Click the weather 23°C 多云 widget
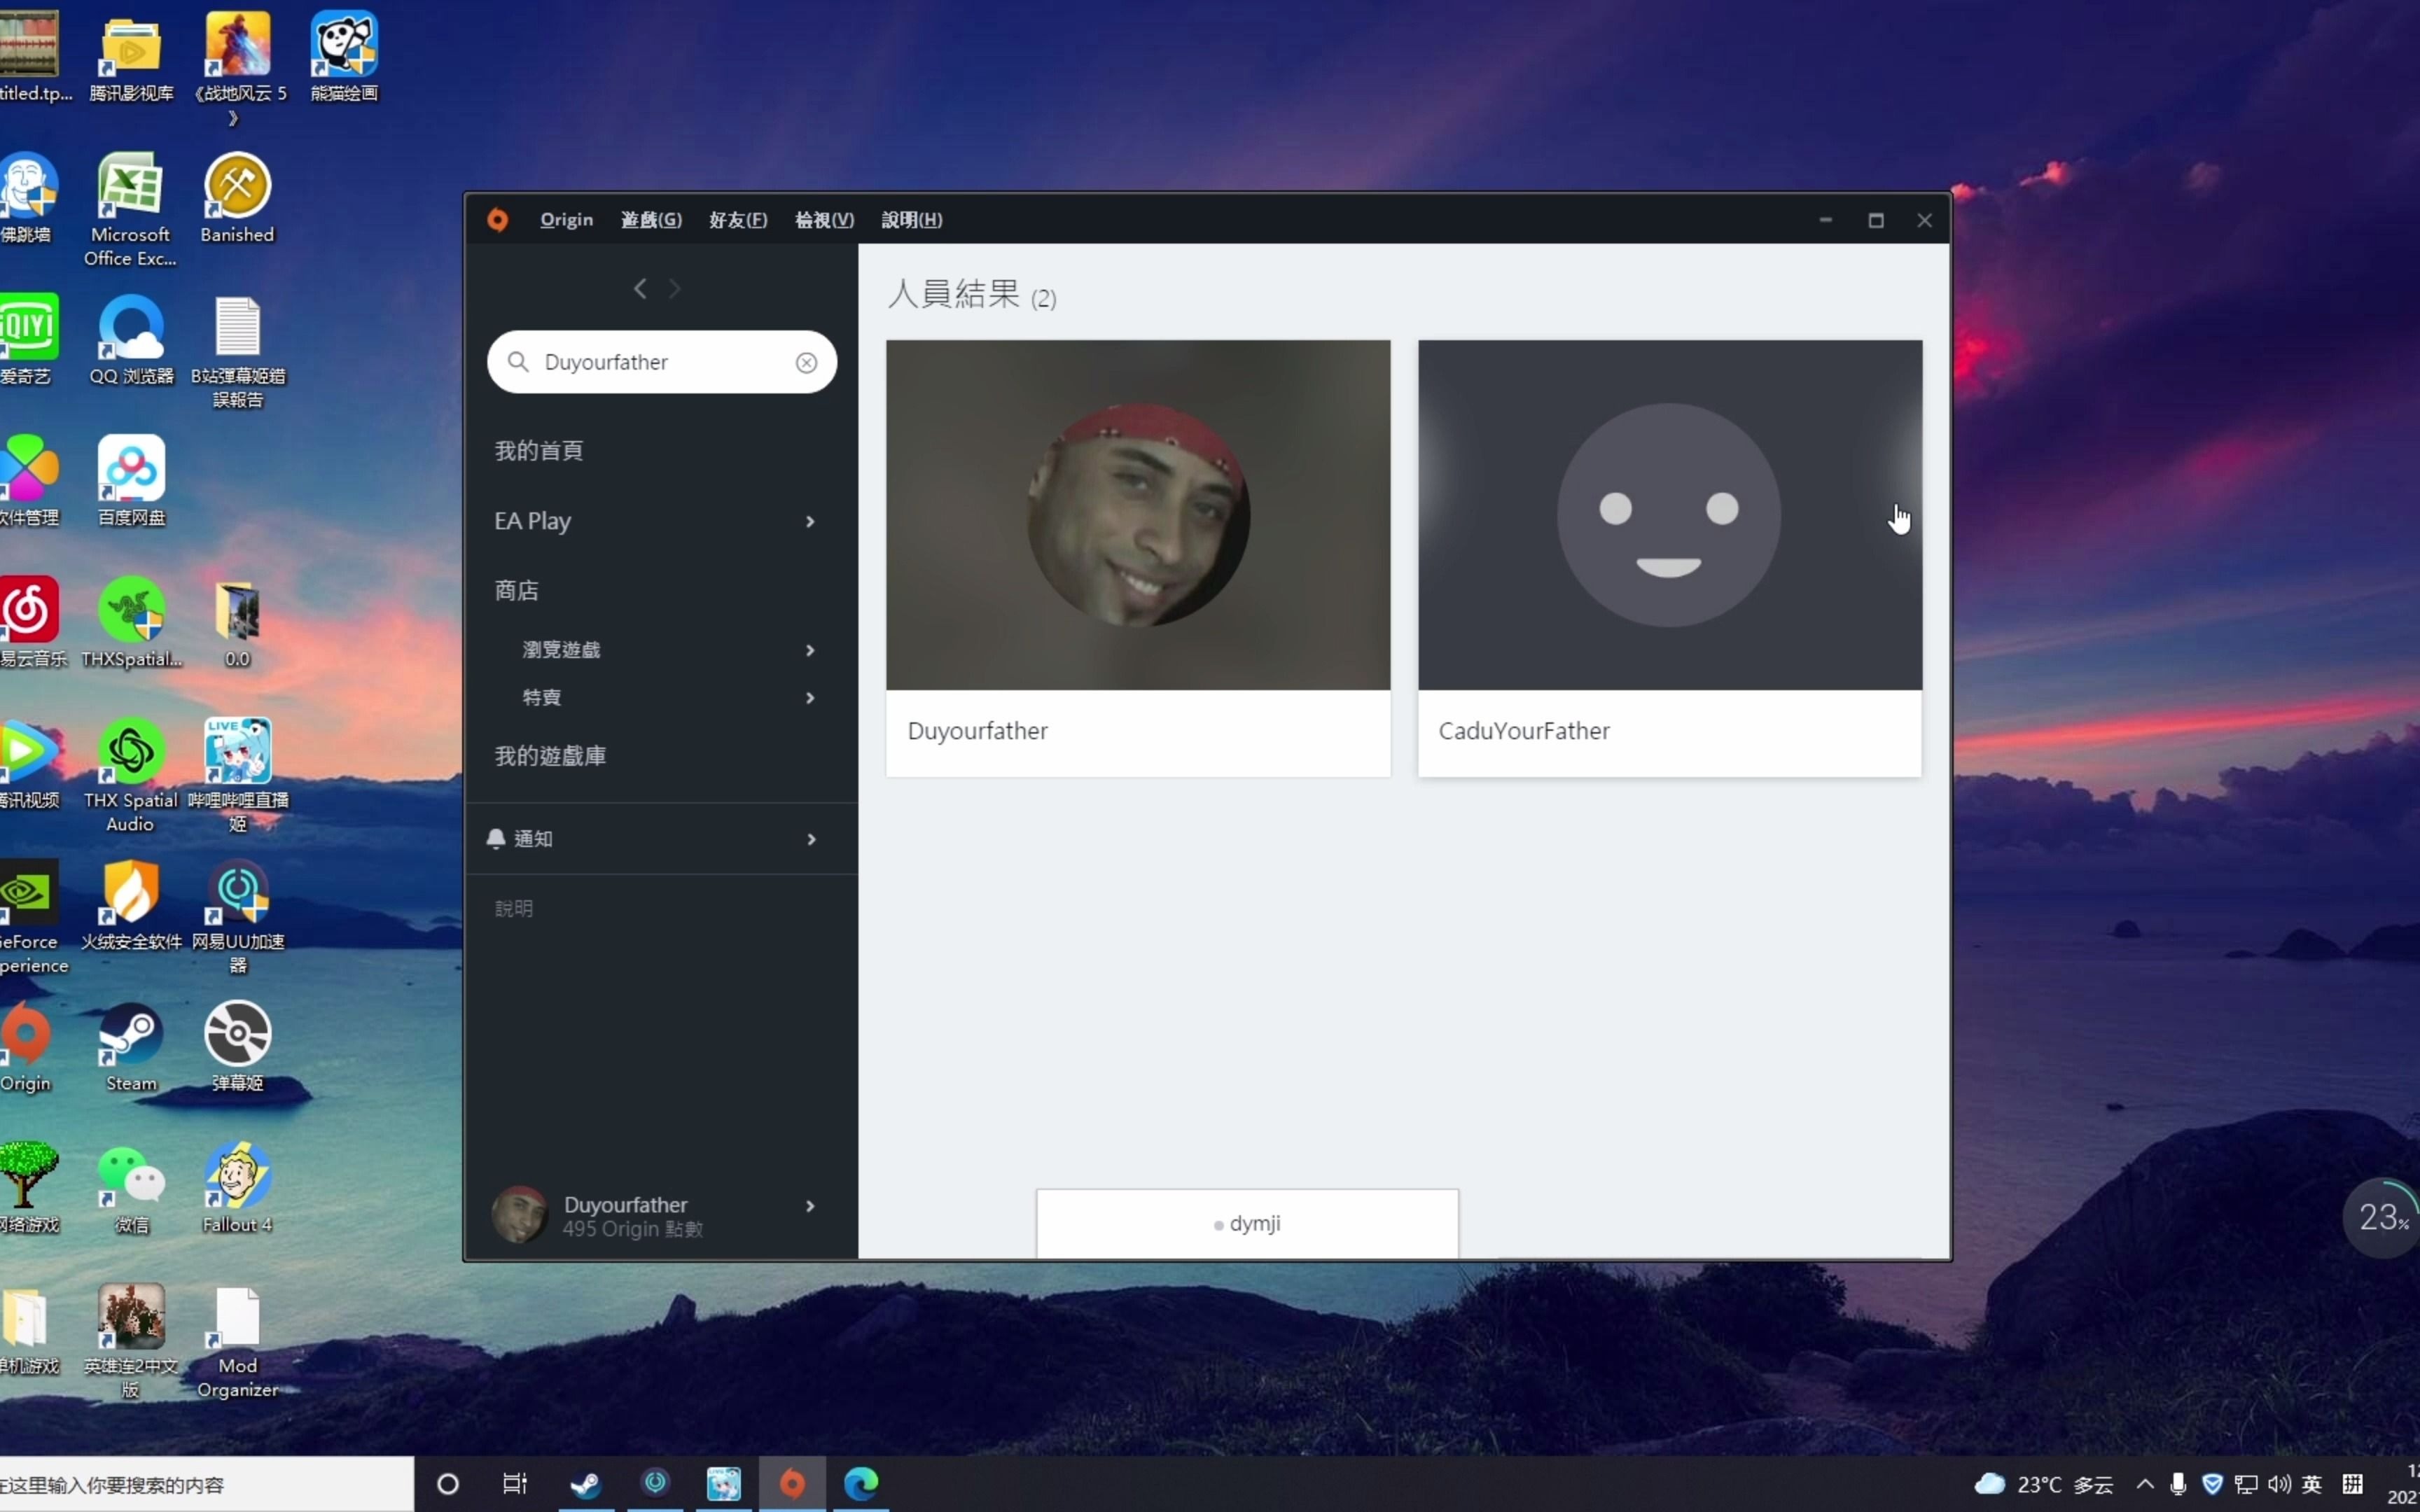Viewport: 2420px width, 1512px height. 2044,1484
